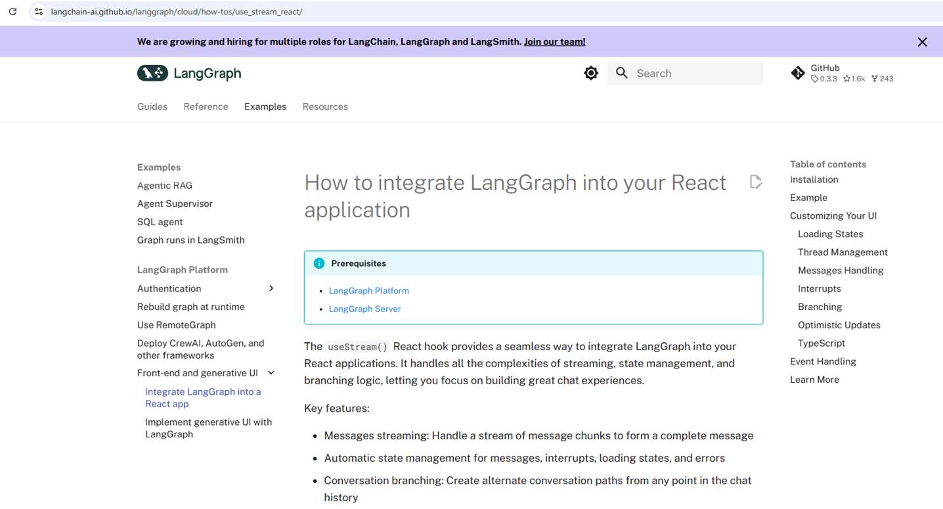This screenshot has width=943, height=509.
Task: Click the GitHub forks count 243
Action: coord(882,79)
